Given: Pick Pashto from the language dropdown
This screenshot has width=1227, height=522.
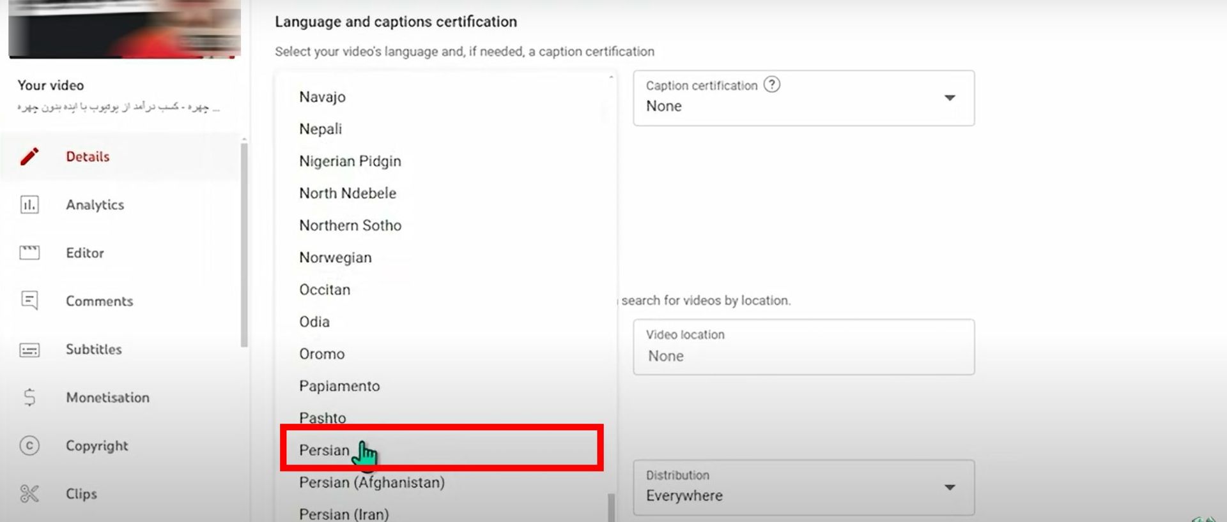Looking at the screenshot, I should (x=322, y=418).
